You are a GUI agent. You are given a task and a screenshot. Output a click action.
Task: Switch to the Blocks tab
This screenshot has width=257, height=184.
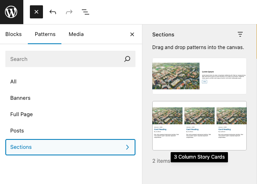[14, 34]
